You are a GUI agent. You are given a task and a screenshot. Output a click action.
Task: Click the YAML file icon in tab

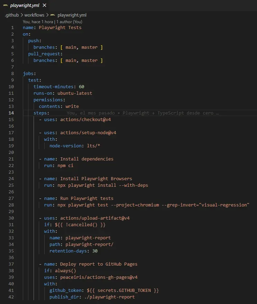pyautogui.click(x=6, y=6)
